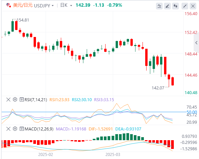Image resolution: width=199 pixels, height=159 pixels.
Task: Click the RSI 70.45 axis label
Action: 192,107
